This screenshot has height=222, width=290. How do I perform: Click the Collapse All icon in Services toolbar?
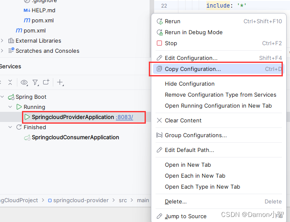pos(10,82)
